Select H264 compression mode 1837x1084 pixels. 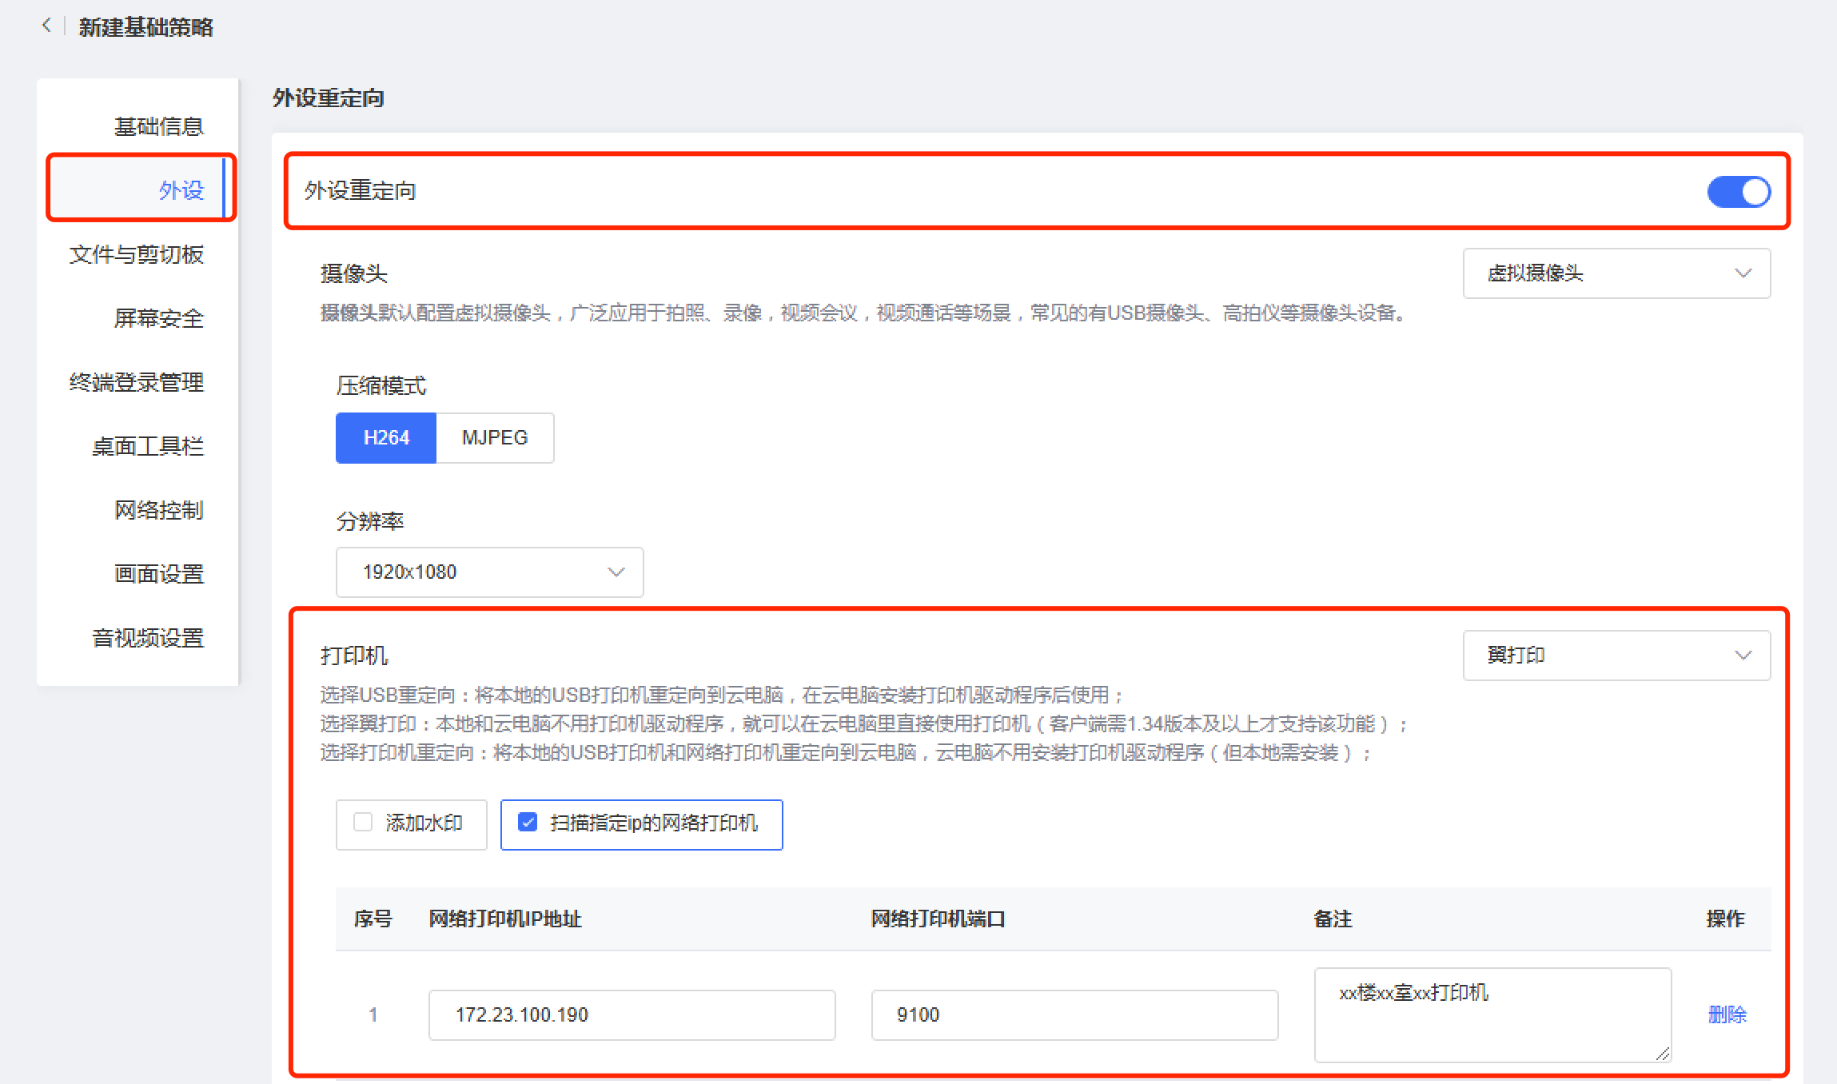click(x=386, y=438)
